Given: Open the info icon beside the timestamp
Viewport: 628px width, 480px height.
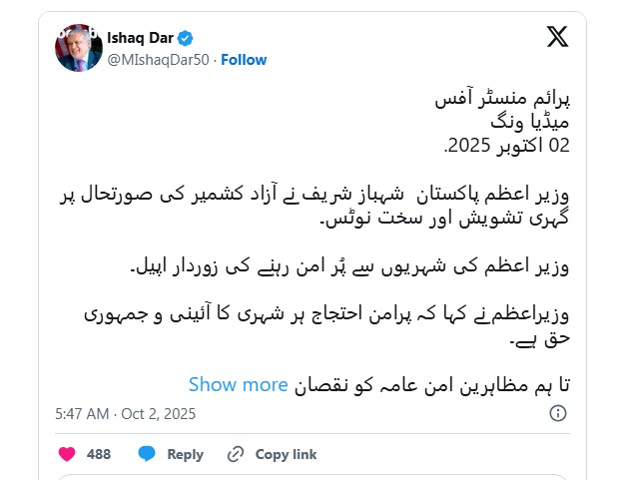Looking at the screenshot, I should [x=209, y=413].
